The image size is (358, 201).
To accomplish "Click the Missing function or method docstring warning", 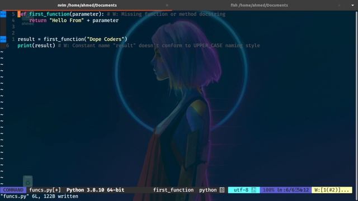I will coord(166,14).
